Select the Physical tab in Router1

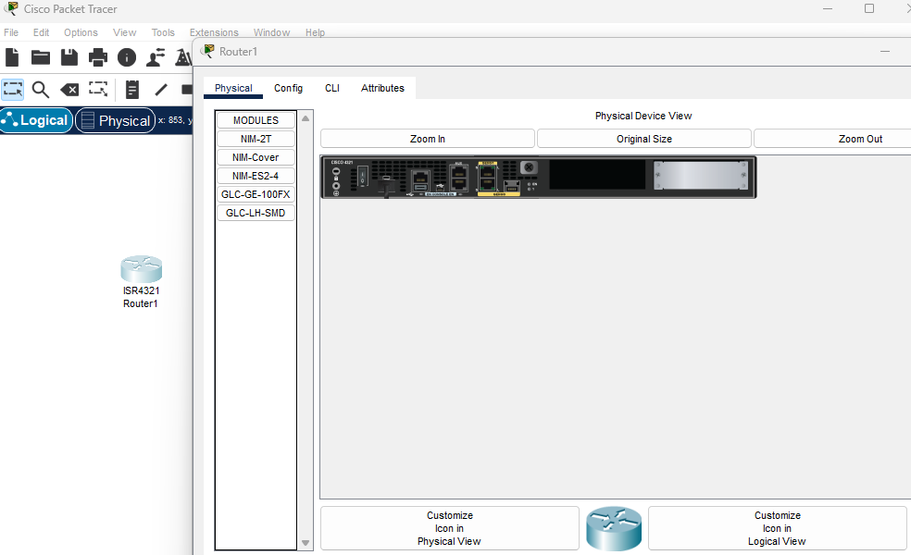[233, 88]
